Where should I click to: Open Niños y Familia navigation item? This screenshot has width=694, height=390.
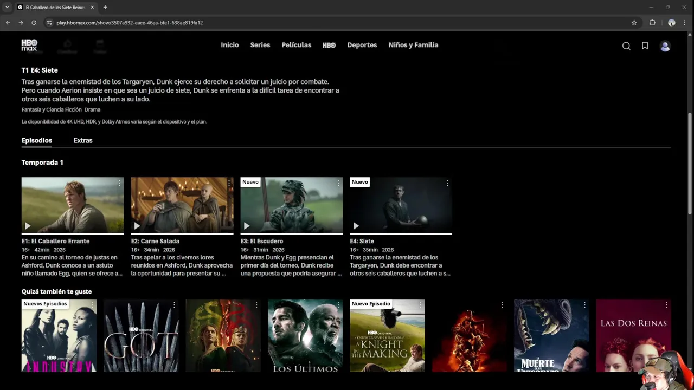[413, 45]
